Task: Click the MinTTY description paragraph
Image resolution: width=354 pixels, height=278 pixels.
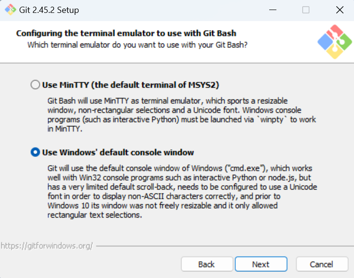Action: pyautogui.click(x=182, y=115)
